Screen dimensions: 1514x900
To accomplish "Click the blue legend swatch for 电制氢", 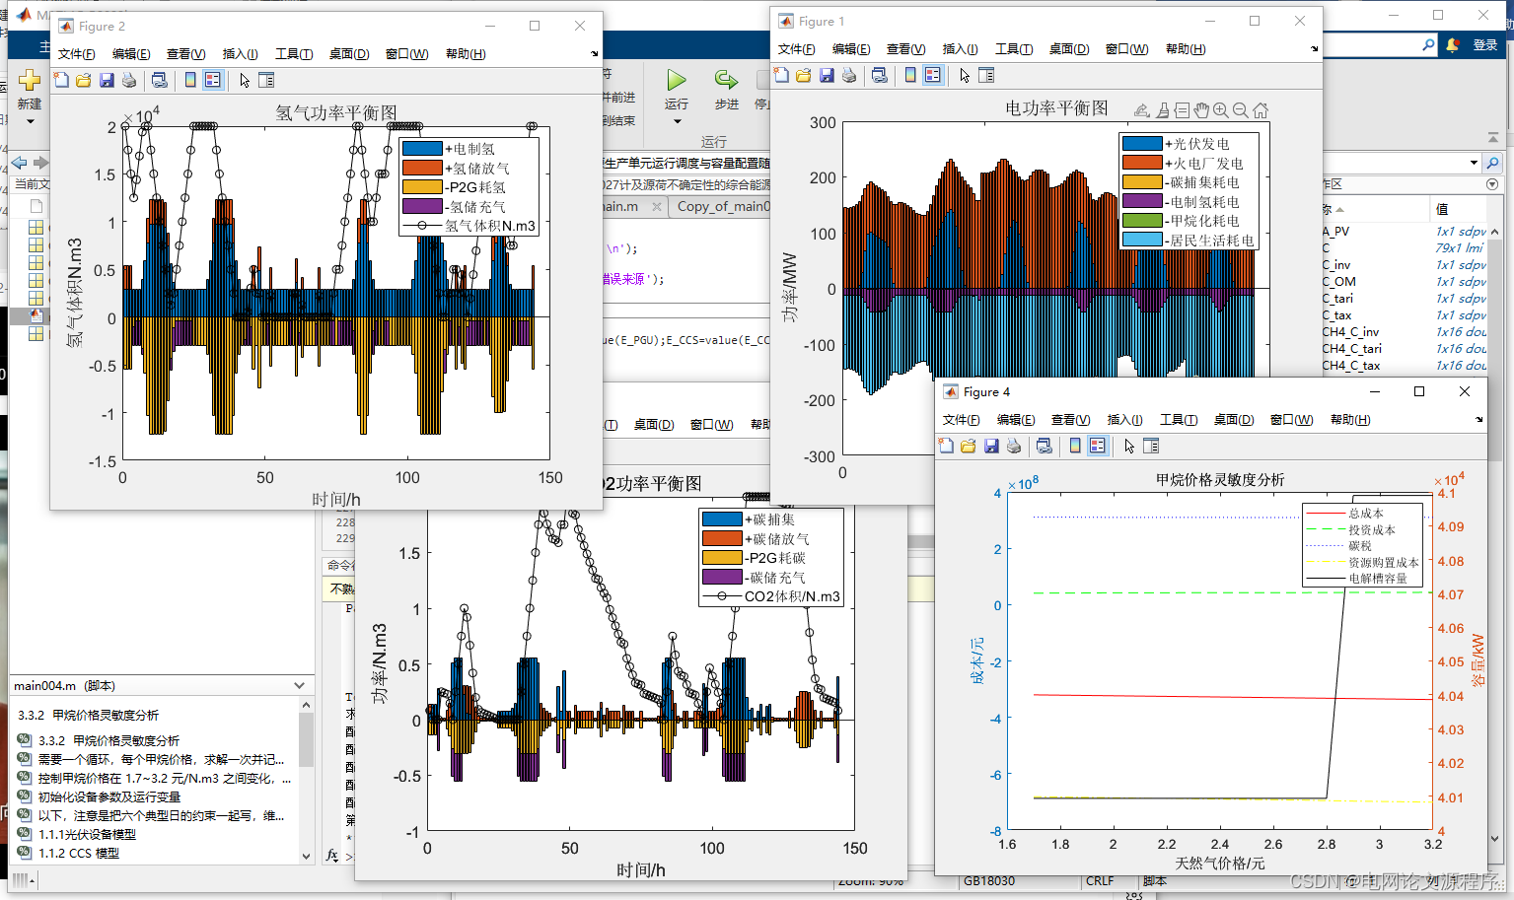I will [422, 149].
